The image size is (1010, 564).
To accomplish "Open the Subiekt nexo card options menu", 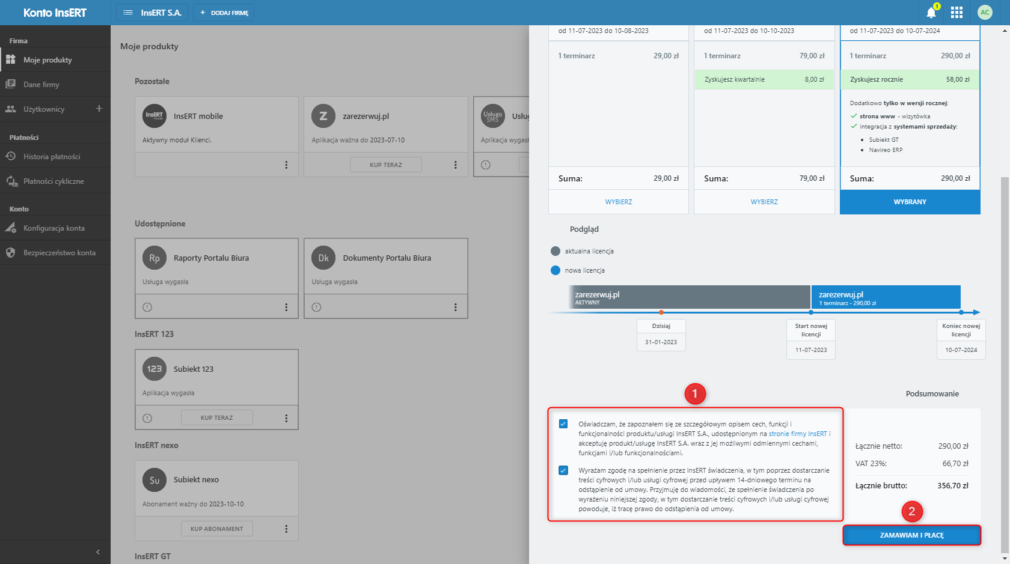I will pyautogui.click(x=286, y=529).
